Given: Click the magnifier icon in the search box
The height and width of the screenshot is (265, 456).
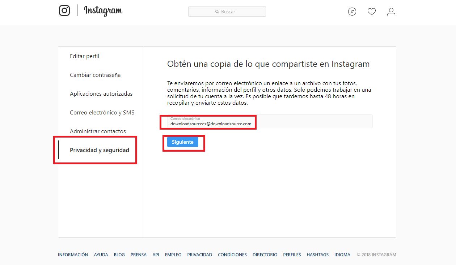Looking at the screenshot, I should click(217, 12).
